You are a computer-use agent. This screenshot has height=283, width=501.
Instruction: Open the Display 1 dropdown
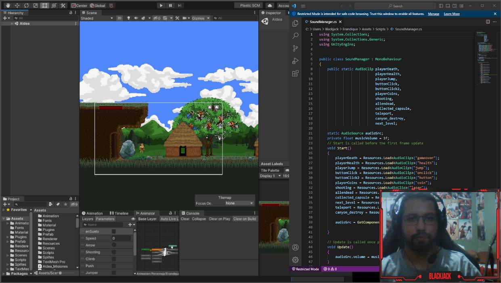[x=270, y=176]
